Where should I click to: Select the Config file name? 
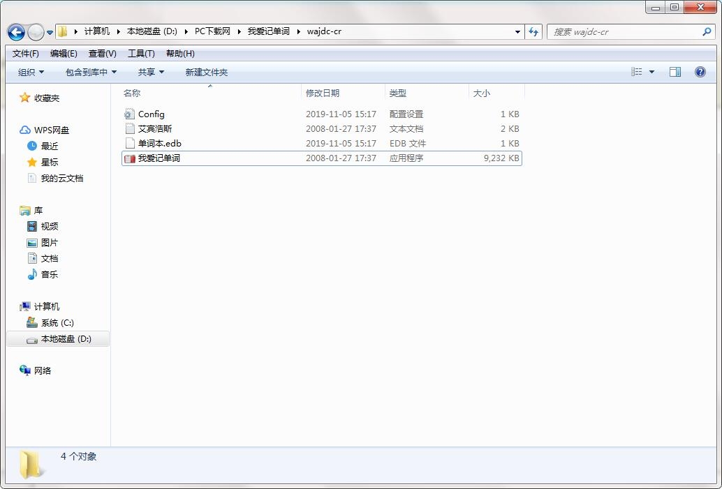151,114
